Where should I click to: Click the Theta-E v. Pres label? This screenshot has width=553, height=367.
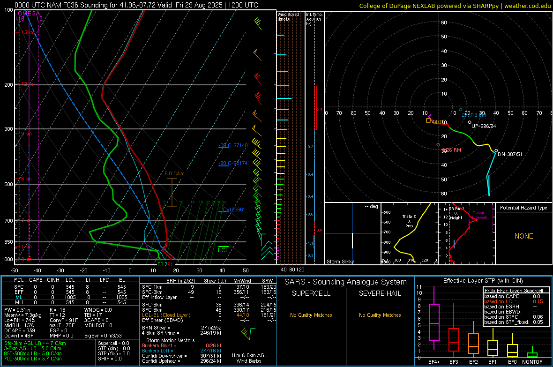coord(409,221)
